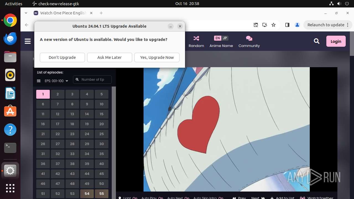Switch anime name to JP
Screen dimensions: 354x199
[x=225, y=38]
